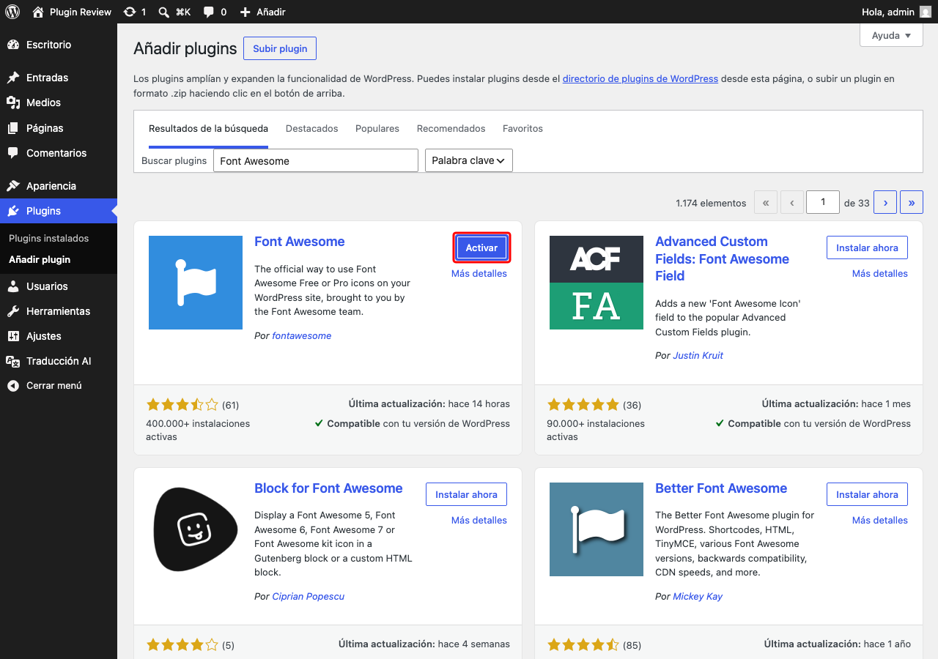The image size is (938, 659).
Task: Open the Better Font Awesome title link
Action: (x=721, y=488)
